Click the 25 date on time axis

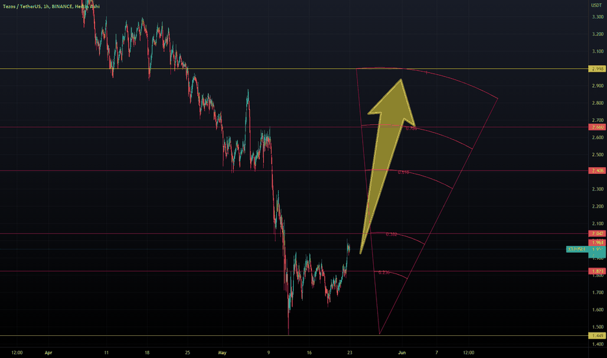(188, 353)
